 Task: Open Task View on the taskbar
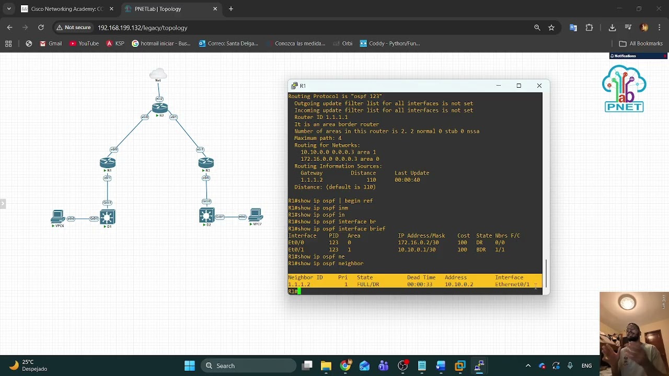click(x=307, y=366)
